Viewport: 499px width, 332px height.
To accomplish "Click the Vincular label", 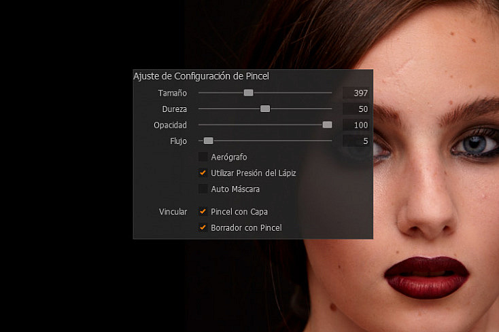I will [x=173, y=212].
